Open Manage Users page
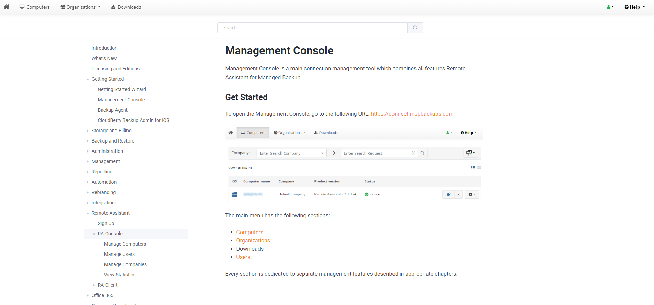 point(119,254)
